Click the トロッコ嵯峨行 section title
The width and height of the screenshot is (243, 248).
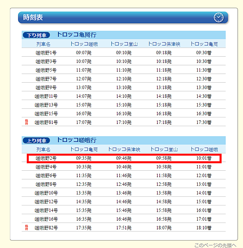tap(77, 140)
